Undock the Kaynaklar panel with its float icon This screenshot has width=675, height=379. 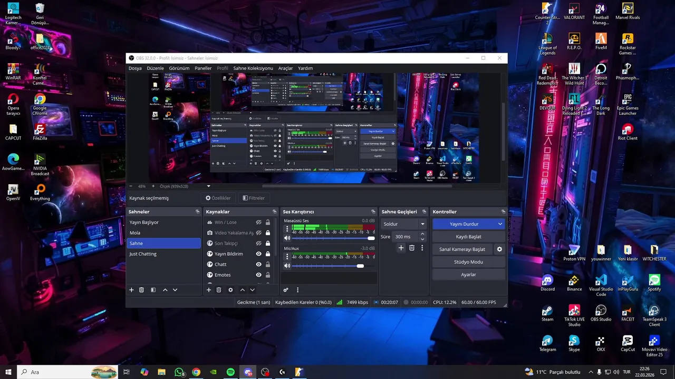[274, 212]
